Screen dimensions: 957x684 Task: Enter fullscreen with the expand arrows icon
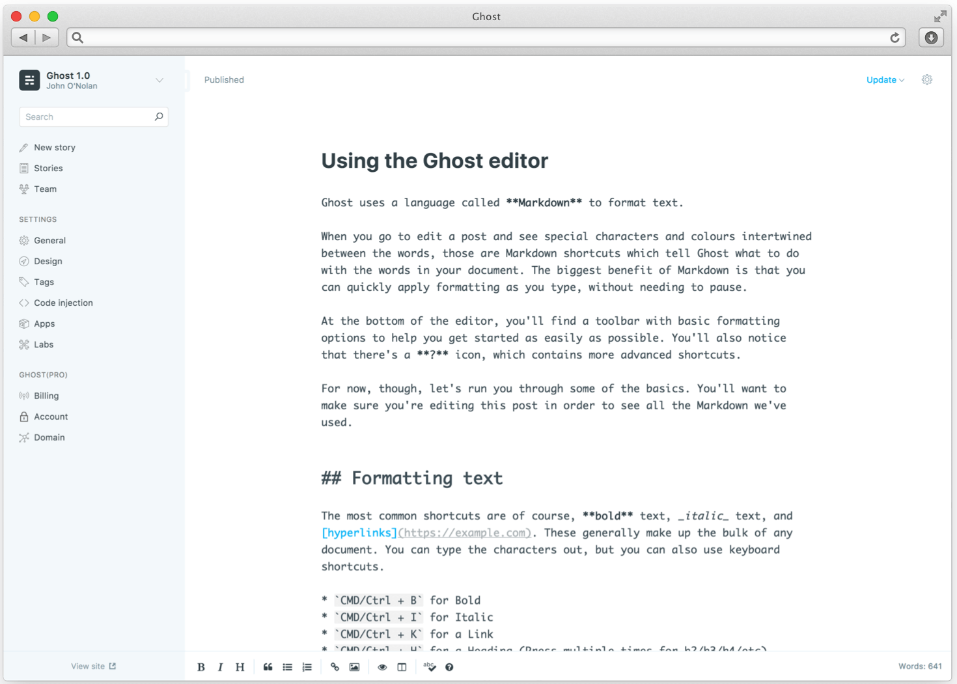pyautogui.click(x=940, y=16)
